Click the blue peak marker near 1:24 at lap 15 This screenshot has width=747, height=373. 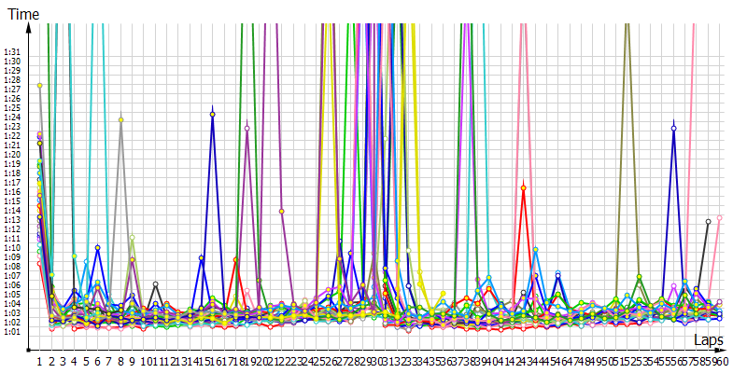213,114
